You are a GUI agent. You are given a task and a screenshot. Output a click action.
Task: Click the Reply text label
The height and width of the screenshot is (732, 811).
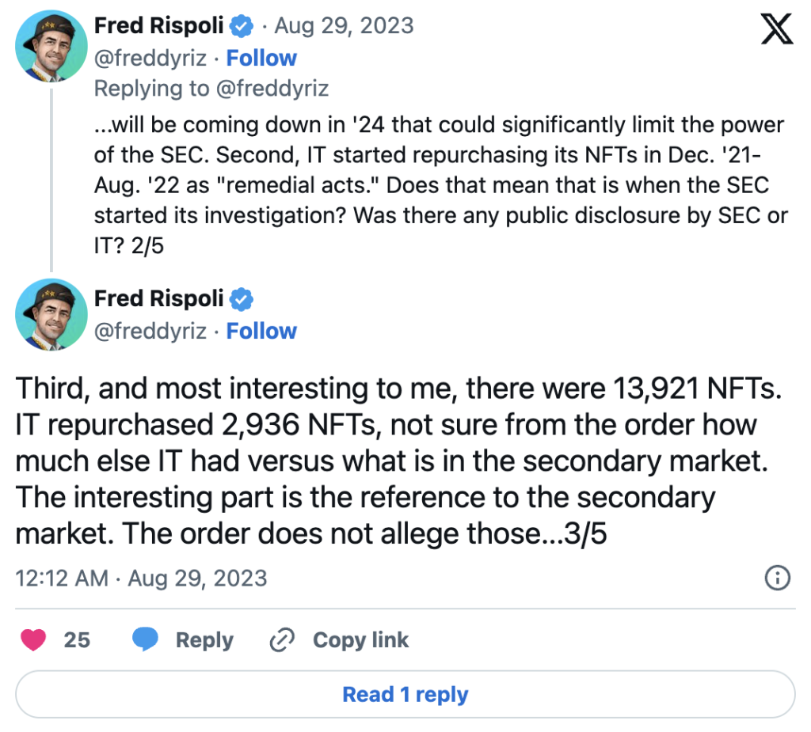coord(204,639)
